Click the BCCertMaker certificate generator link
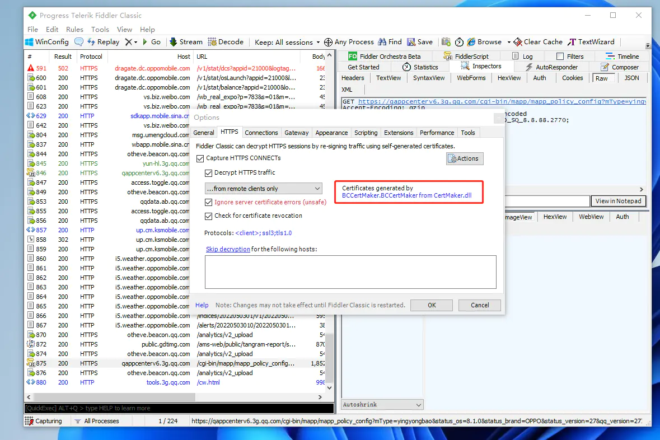Image resolution: width=660 pixels, height=440 pixels. pyautogui.click(x=406, y=195)
